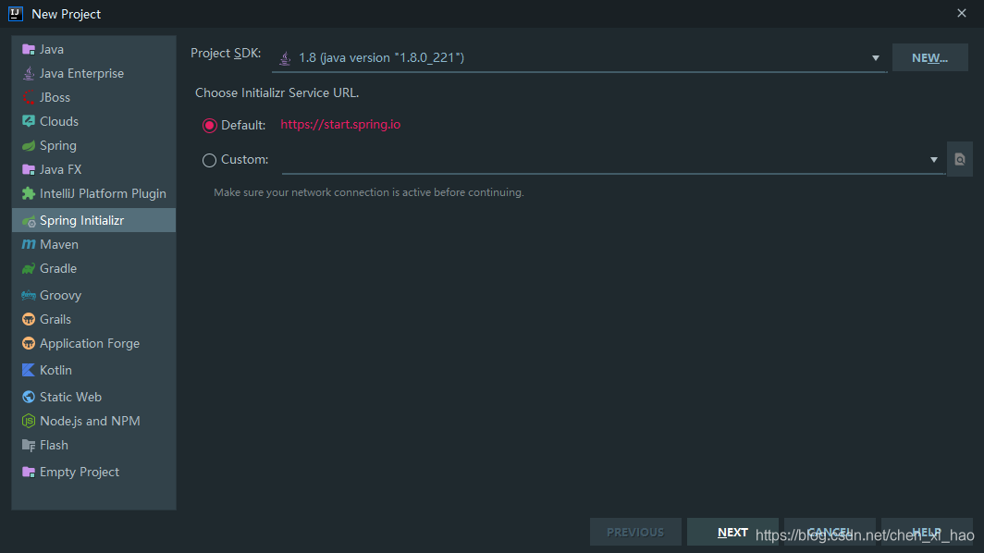Viewport: 984px width, 553px height.
Task: Select the Default service URL radio button
Action: [x=210, y=126]
